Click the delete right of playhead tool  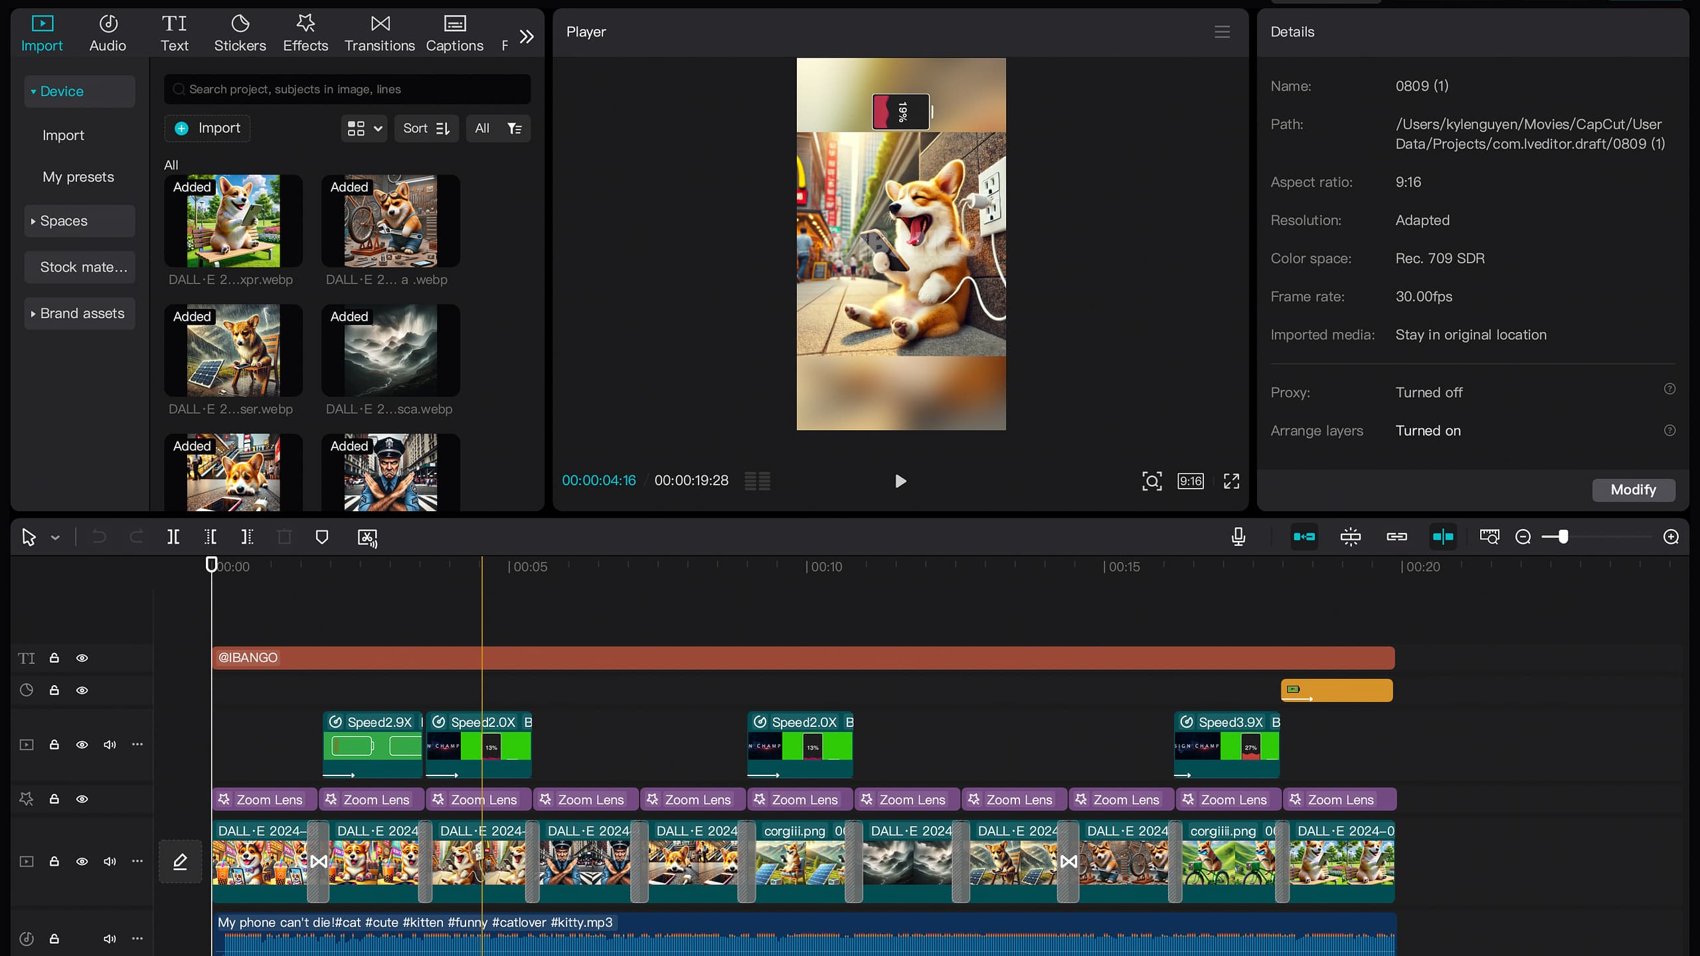247,537
